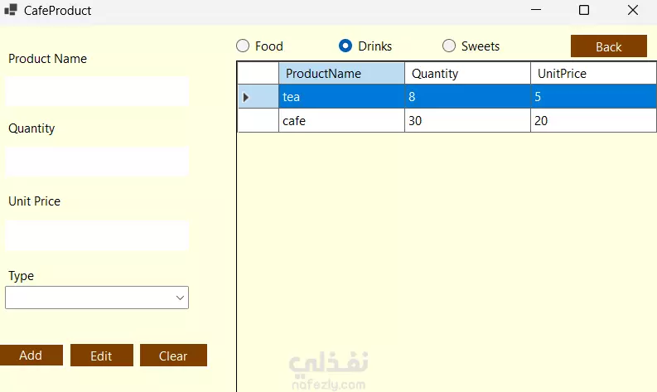Select the cafe product name cell
The image size is (657, 392).
pos(341,121)
